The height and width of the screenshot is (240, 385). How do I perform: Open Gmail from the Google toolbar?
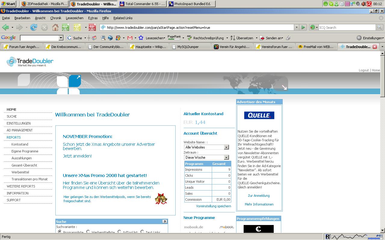[130, 38]
